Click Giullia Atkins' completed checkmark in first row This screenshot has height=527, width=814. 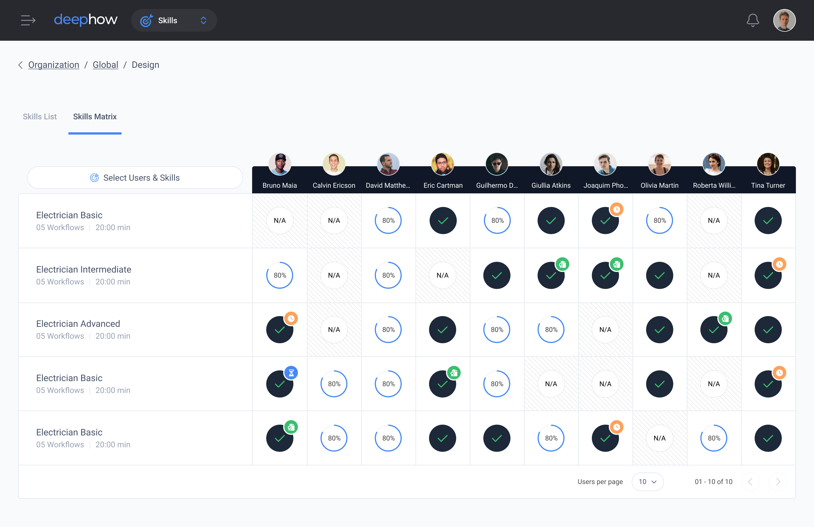click(x=551, y=220)
